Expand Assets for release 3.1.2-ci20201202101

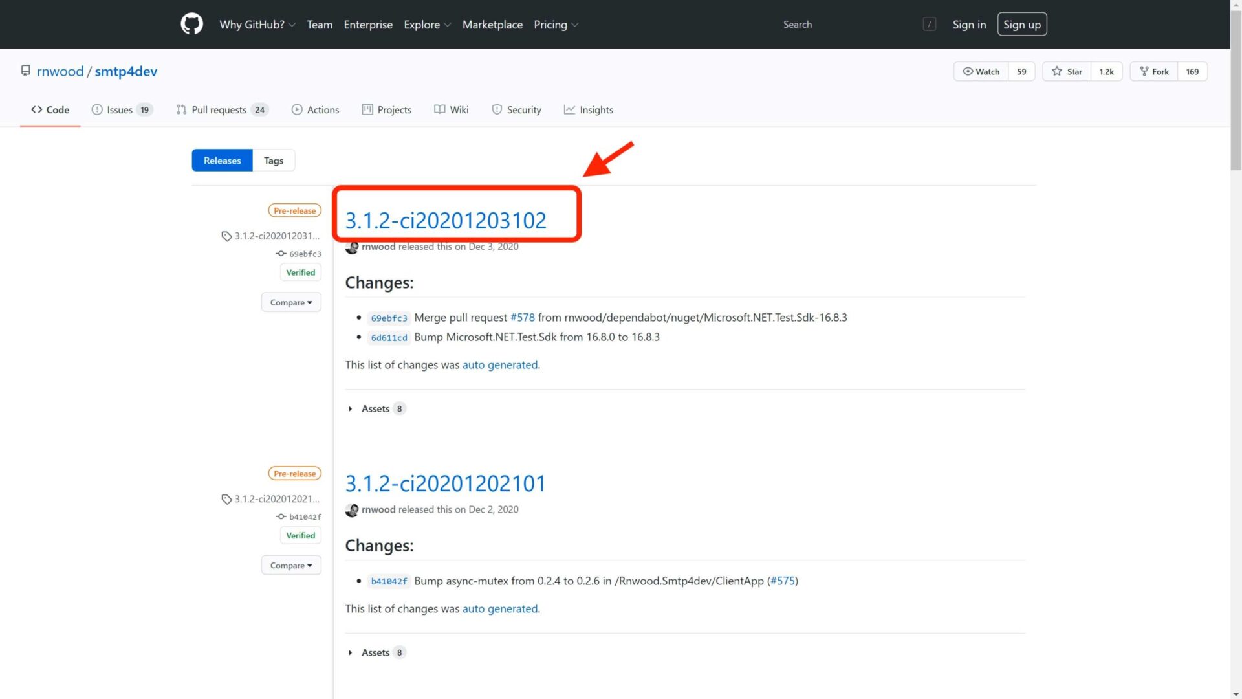[376, 652]
